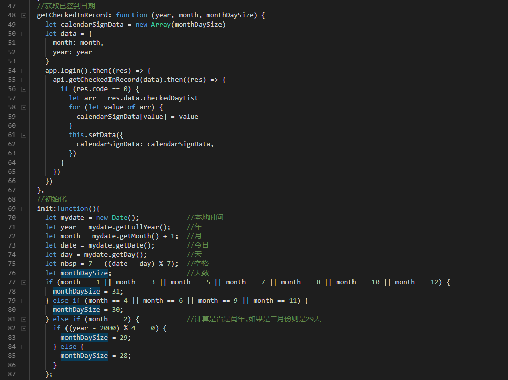Fold the '(year - 2000) % 4' if block
508x380 pixels.
coord(24,328)
